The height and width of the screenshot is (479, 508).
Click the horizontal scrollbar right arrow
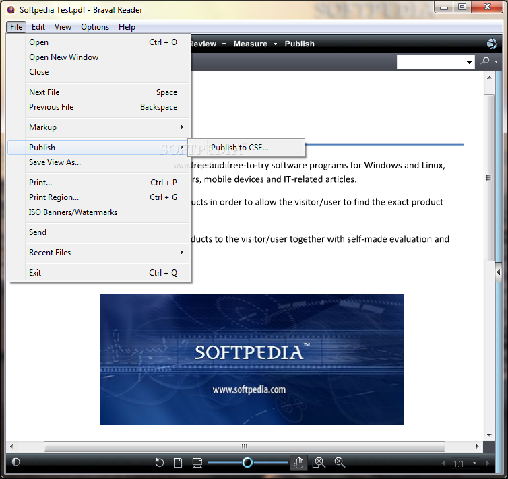(x=477, y=446)
